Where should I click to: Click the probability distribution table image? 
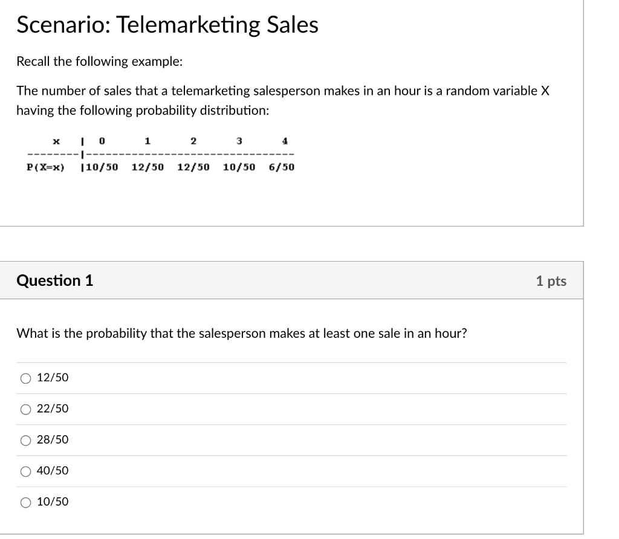[x=160, y=154]
